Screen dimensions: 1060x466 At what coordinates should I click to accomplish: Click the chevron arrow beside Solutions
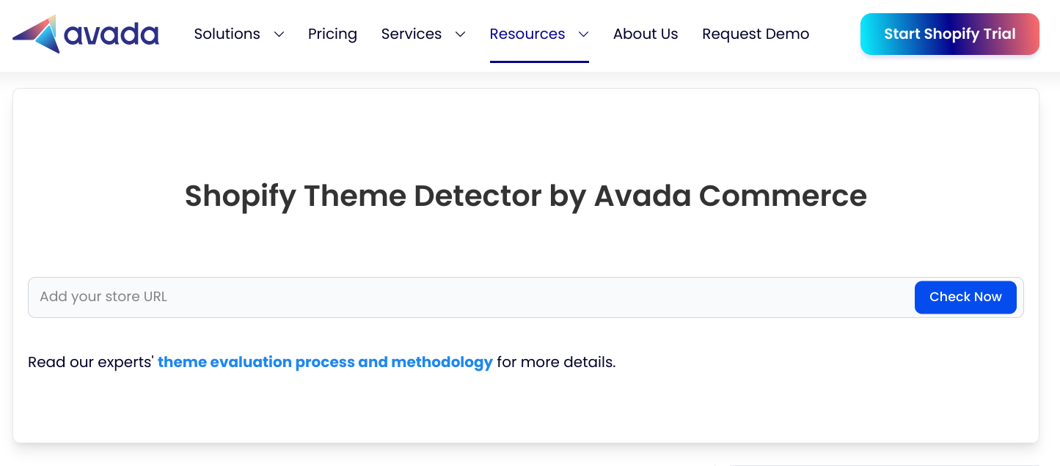click(x=278, y=34)
